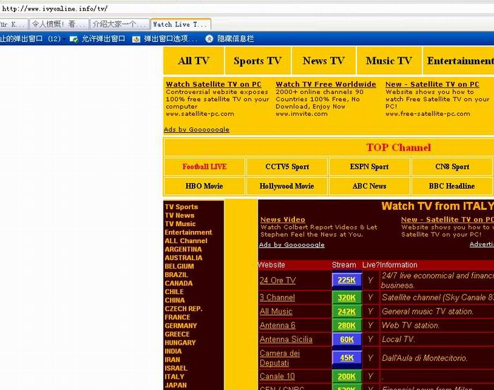This screenshot has height=390, width=494.
Task: Open the All Music website link
Action: (x=276, y=312)
